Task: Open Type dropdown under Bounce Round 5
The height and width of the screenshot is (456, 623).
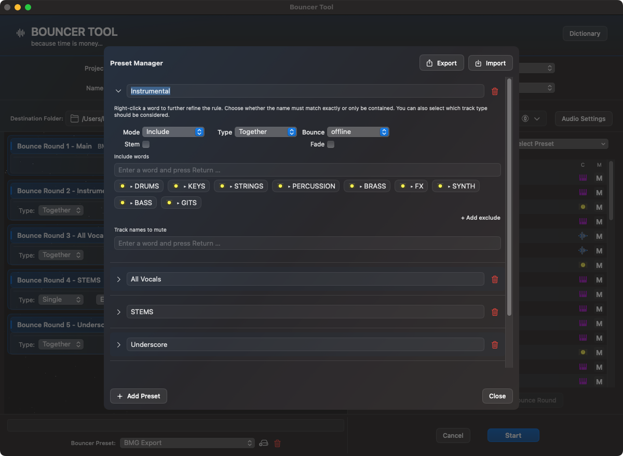Action: point(61,344)
